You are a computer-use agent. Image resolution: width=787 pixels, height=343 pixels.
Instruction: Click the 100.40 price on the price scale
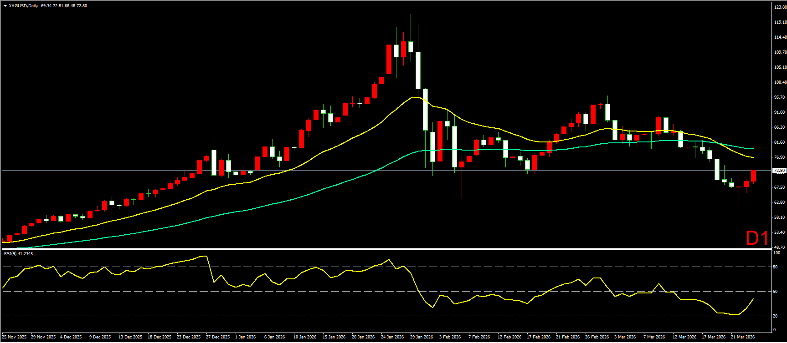[x=780, y=82]
